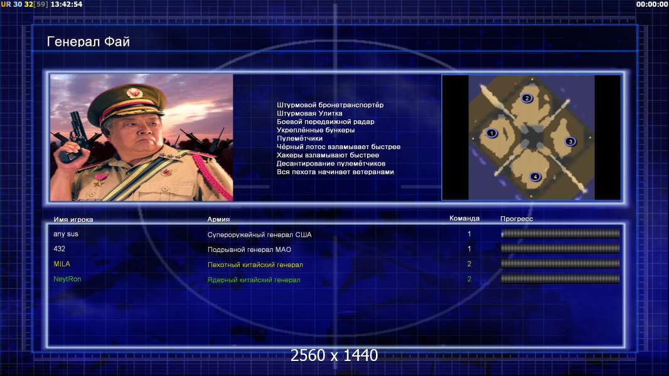Click 'Десантирование пулемётчиков' feature line
Screen dimensions: 669x376
331,164
